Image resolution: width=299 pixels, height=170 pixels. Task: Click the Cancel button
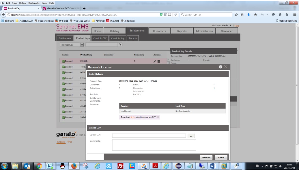pos(221,157)
